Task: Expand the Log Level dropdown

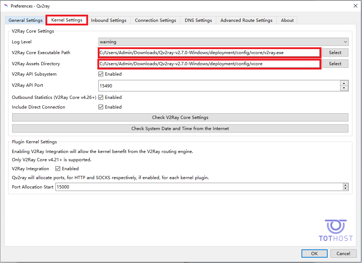Action: click(223, 42)
